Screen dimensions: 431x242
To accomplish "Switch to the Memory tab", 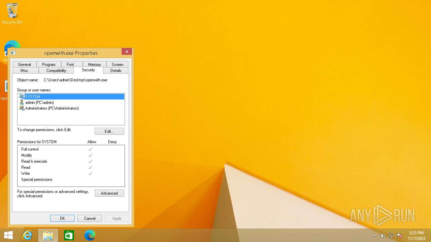I will click(95, 64).
